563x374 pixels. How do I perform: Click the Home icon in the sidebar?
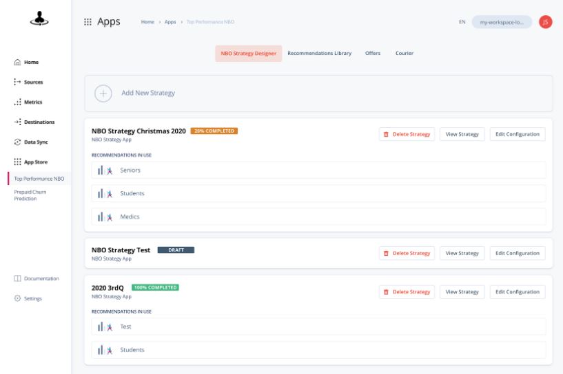coord(17,62)
